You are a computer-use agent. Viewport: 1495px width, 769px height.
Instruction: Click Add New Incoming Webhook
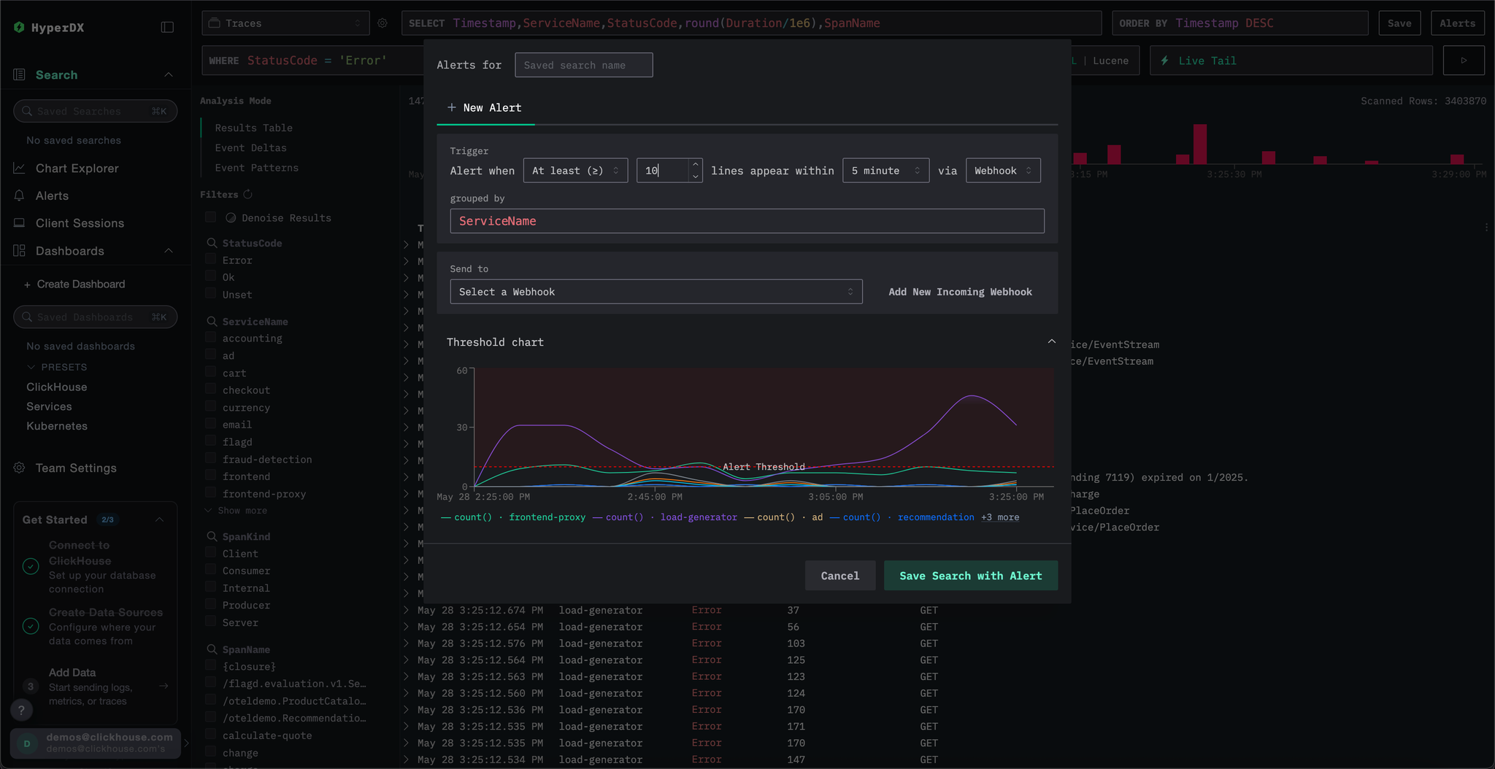[x=960, y=291]
